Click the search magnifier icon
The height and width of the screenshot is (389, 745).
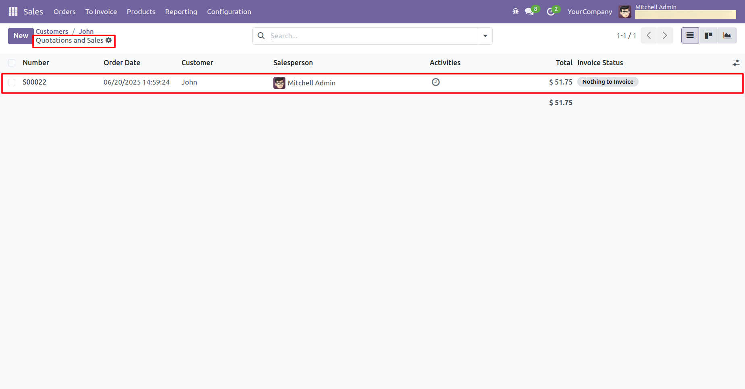pos(261,36)
